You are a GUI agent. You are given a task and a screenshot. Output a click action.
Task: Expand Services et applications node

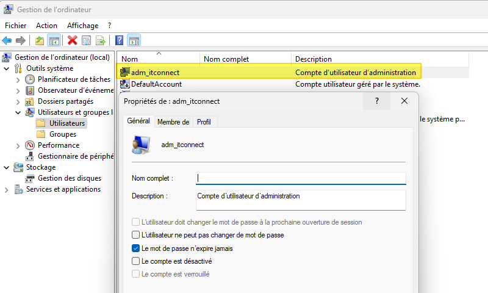pos(6,190)
